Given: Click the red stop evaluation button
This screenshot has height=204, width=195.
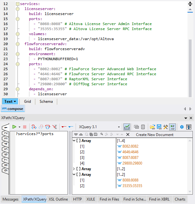Looking at the screenshot, I should (x=24, y=127).
